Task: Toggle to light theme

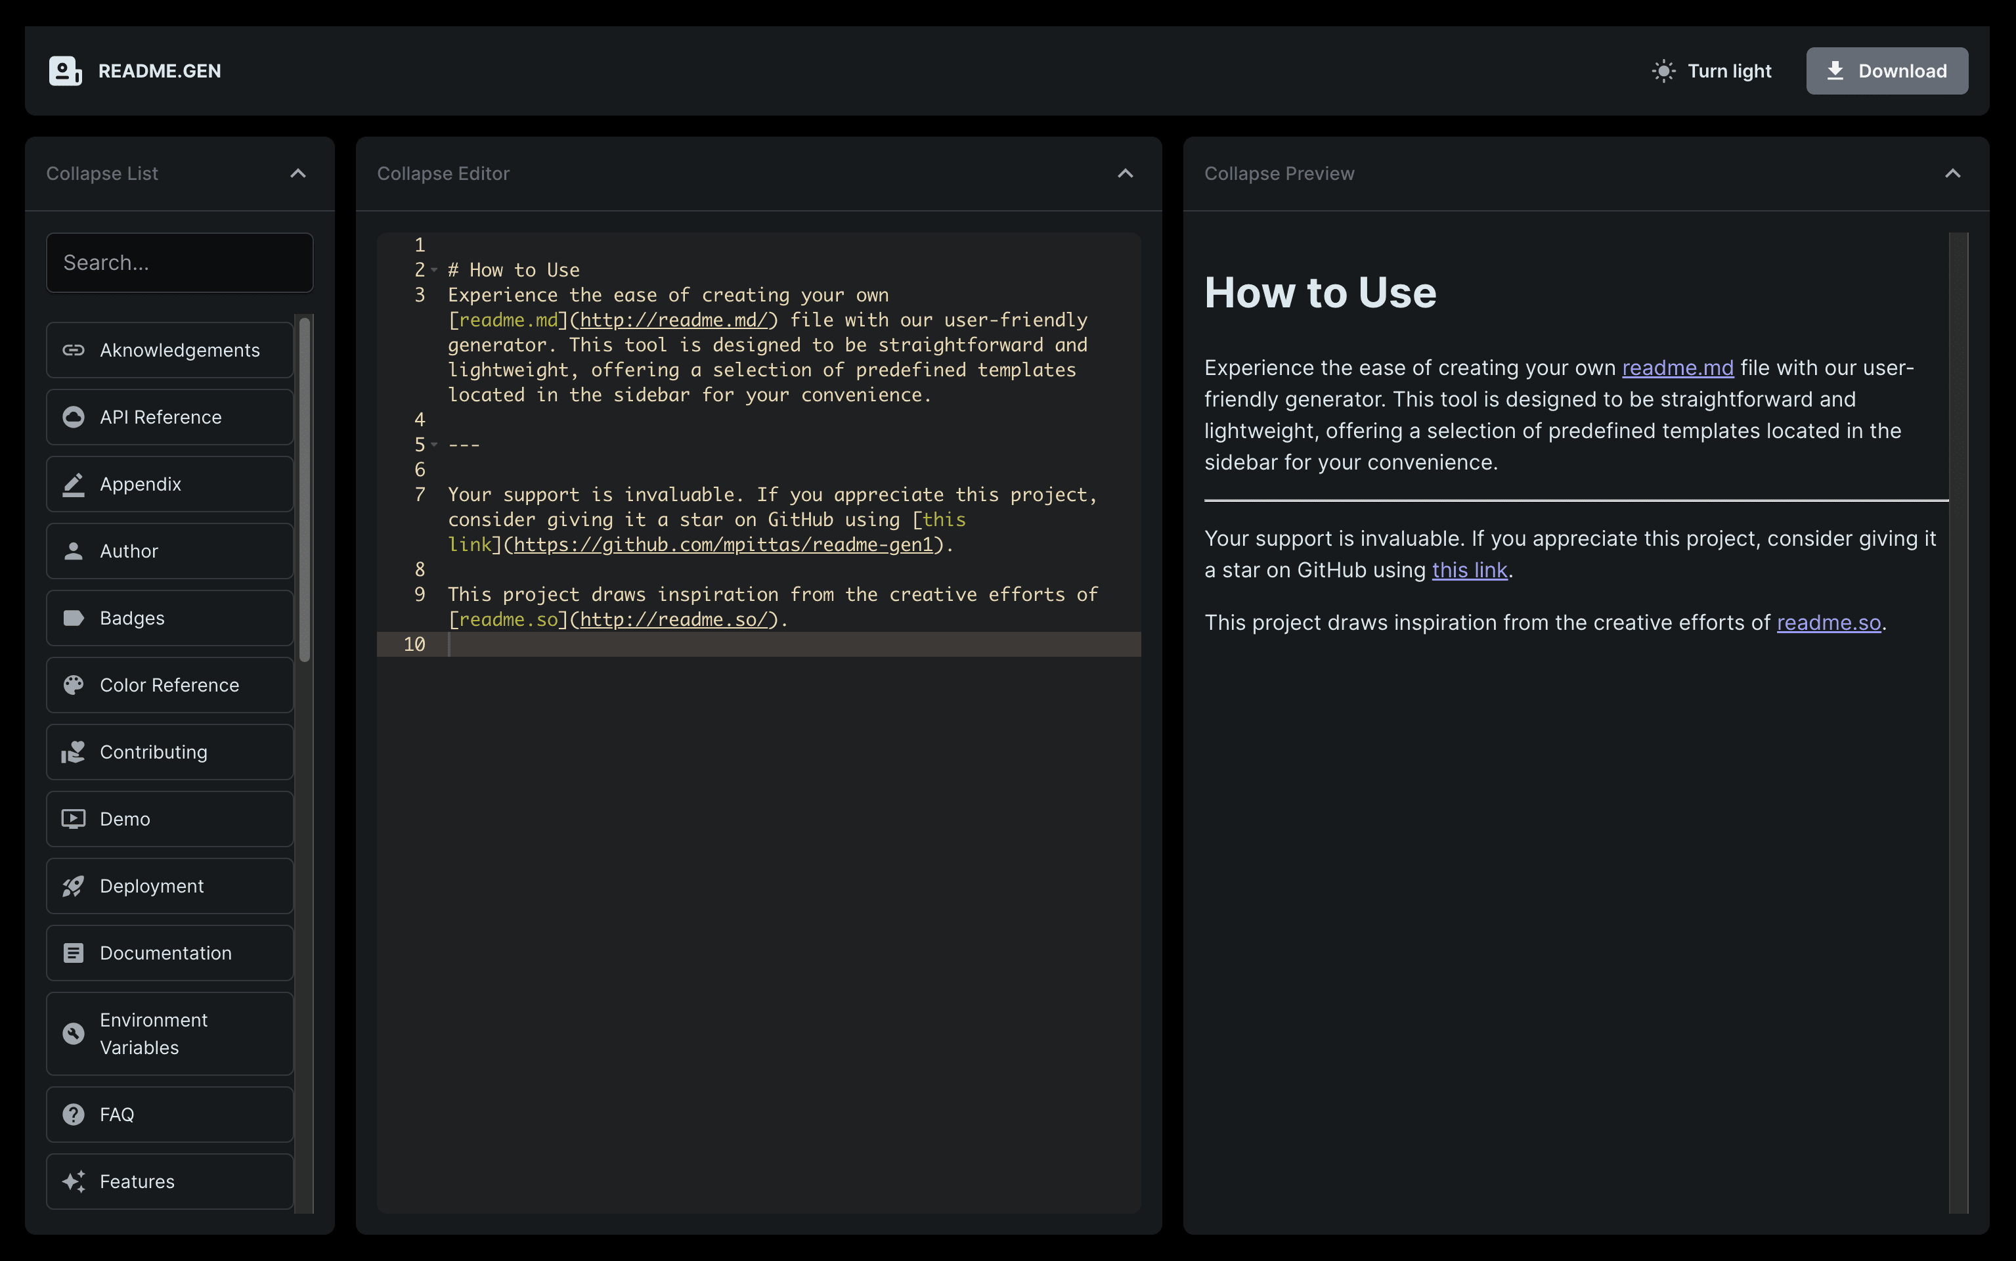Action: point(1712,71)
